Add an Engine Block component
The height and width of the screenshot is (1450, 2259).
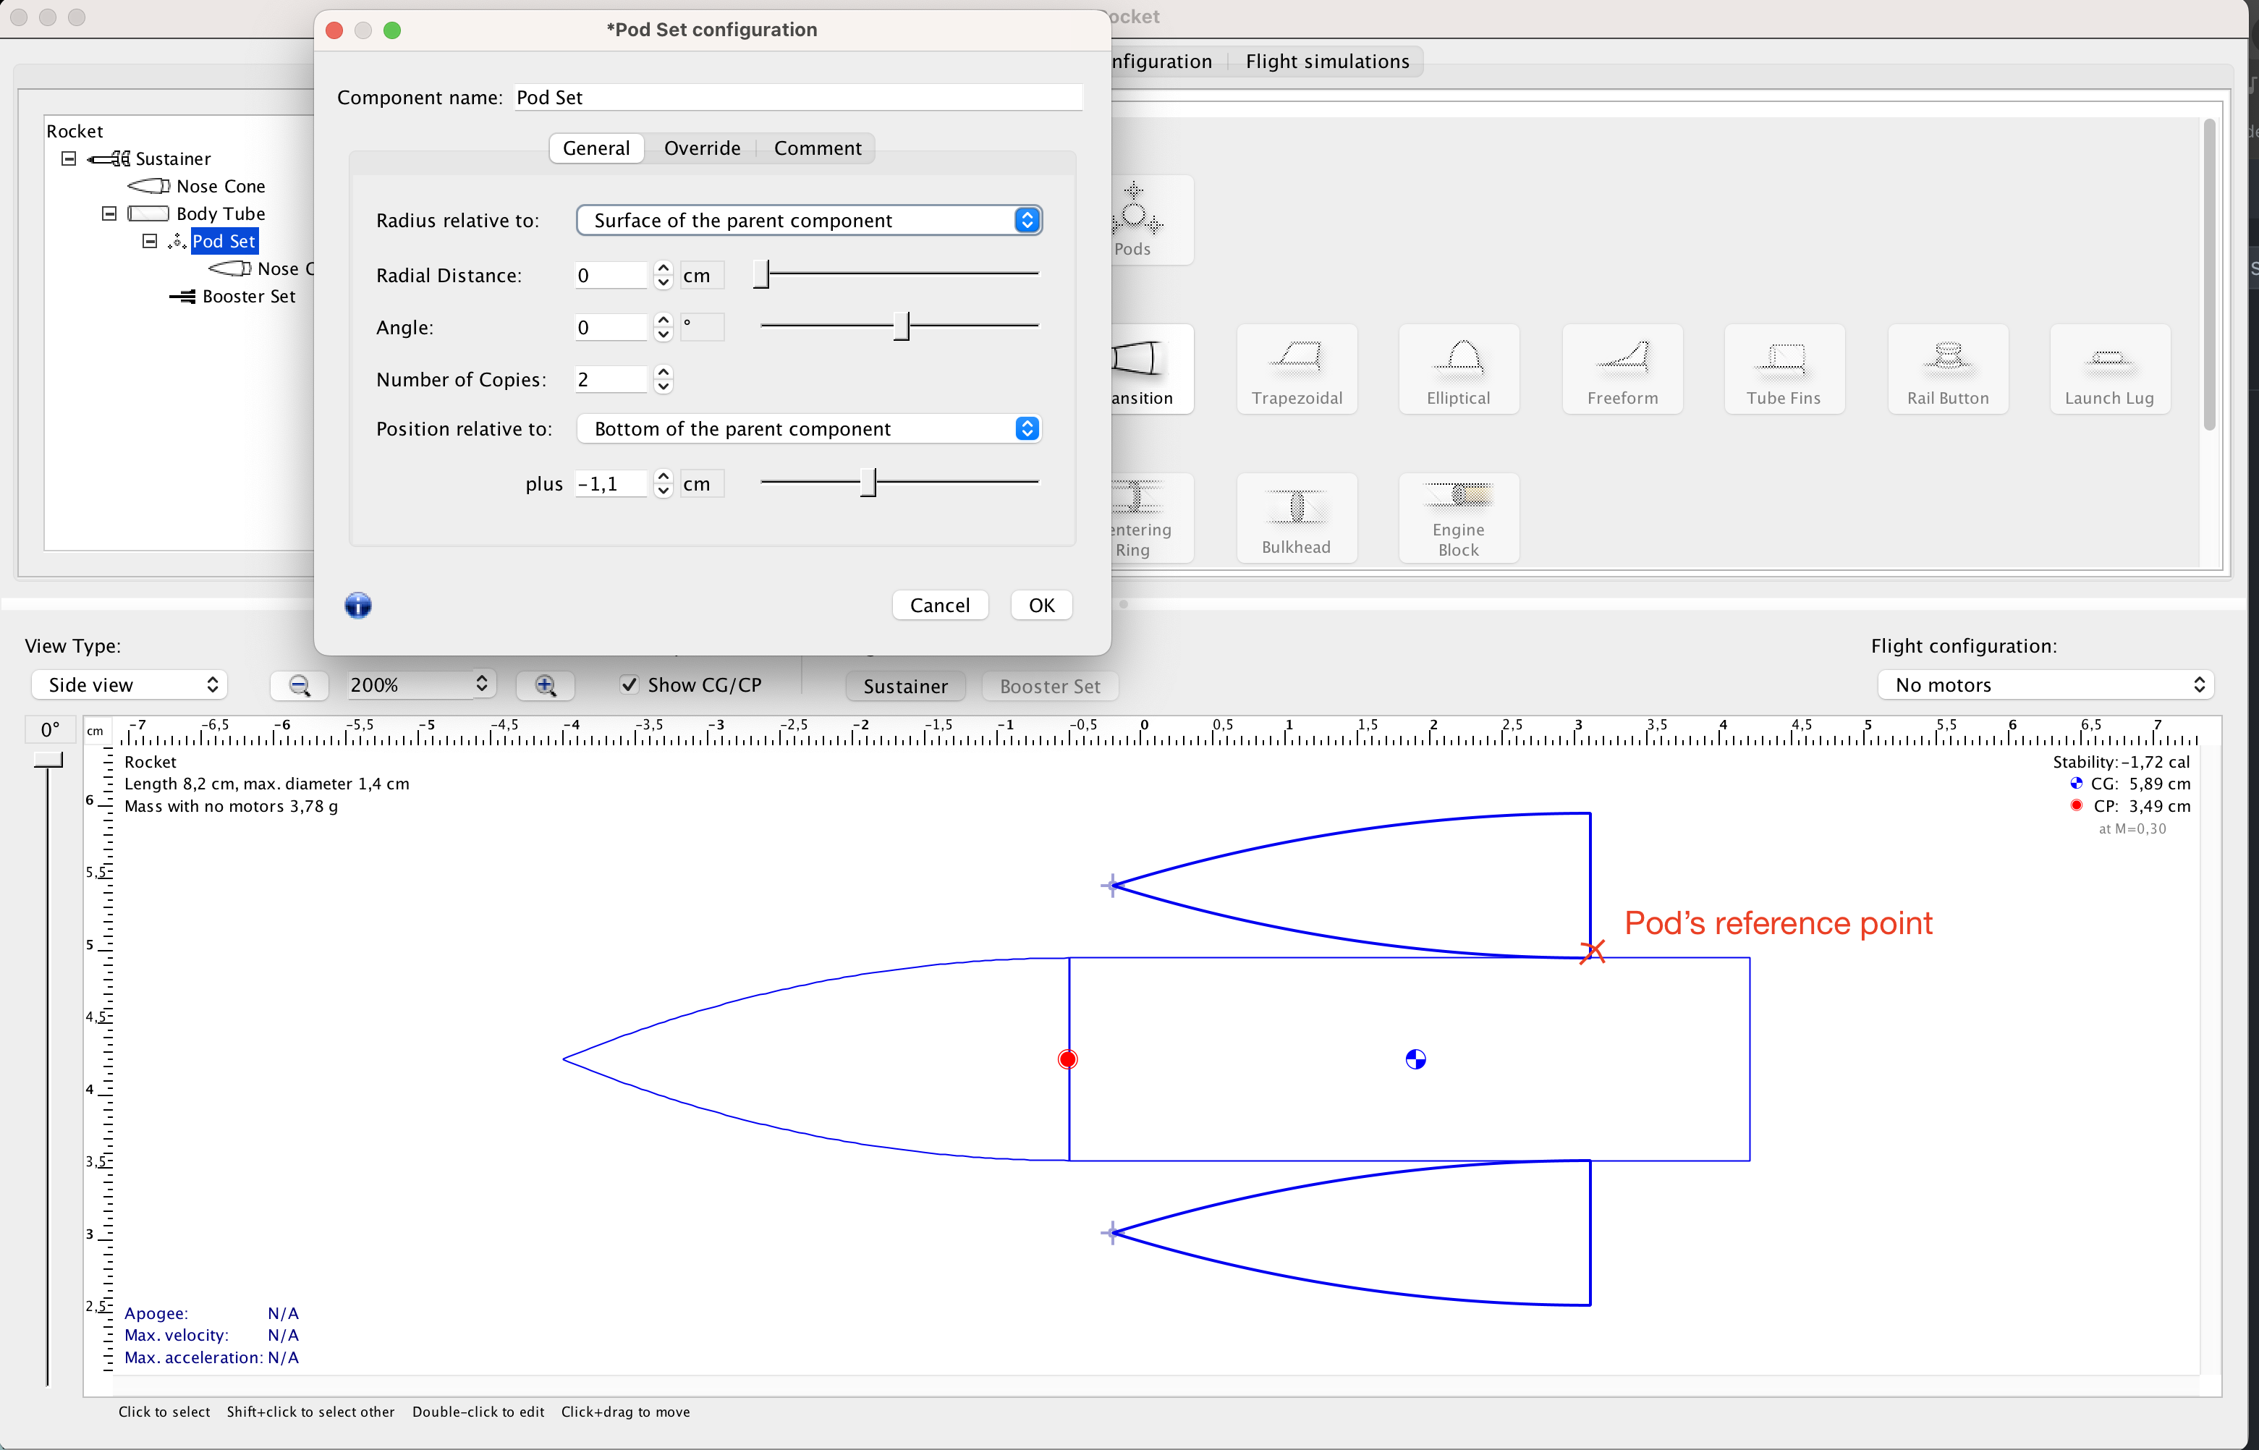coord(1458,519)
